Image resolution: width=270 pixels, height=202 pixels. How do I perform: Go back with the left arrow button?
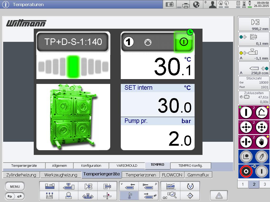(10, 196)
